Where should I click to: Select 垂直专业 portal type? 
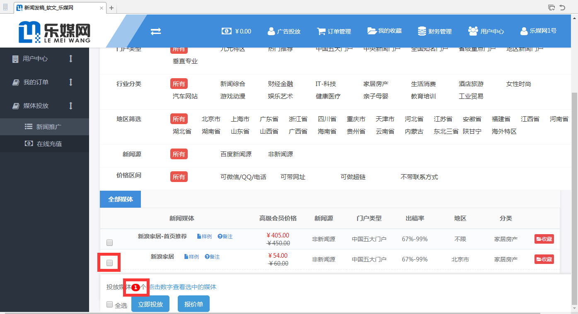pyautogui.click(x=185, y=61)
